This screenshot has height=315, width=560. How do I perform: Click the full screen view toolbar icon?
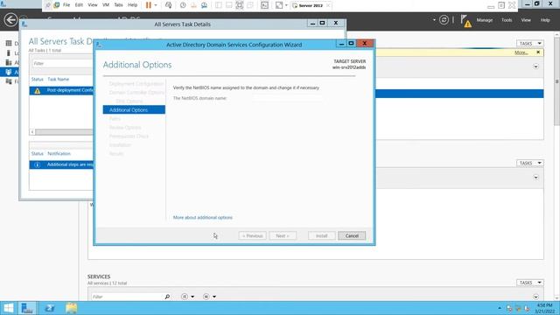click(x=239, y=5)
